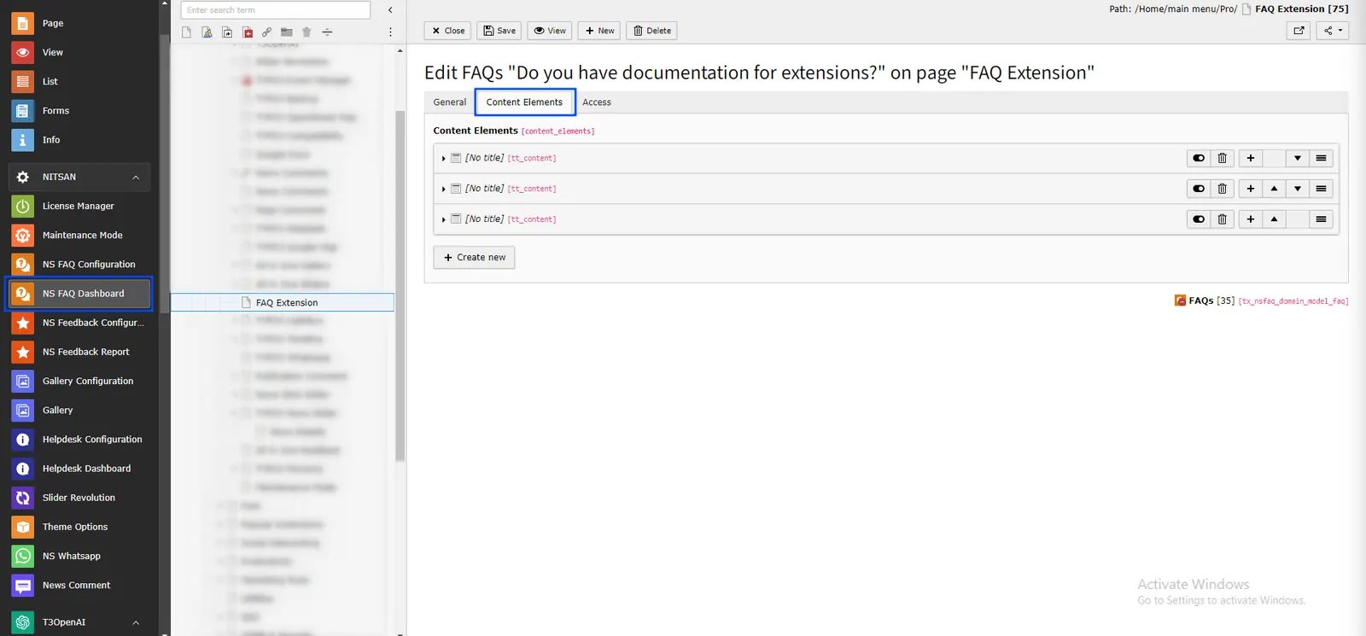Open the View module

pos(79,52)
